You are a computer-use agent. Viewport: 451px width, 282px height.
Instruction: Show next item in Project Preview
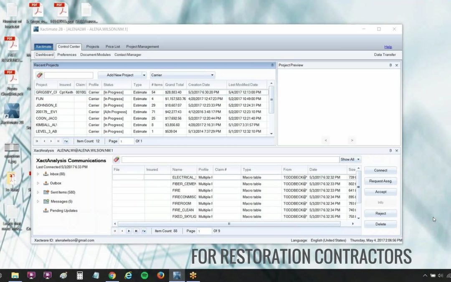coord(352,140)
